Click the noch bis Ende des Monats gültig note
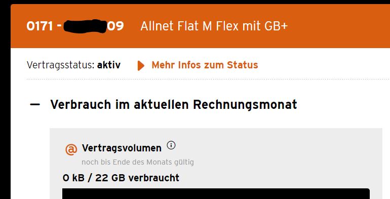The image size is (390, 199). [x=138, y=162]
